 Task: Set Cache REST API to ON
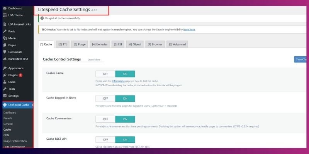tap(125, 140)
